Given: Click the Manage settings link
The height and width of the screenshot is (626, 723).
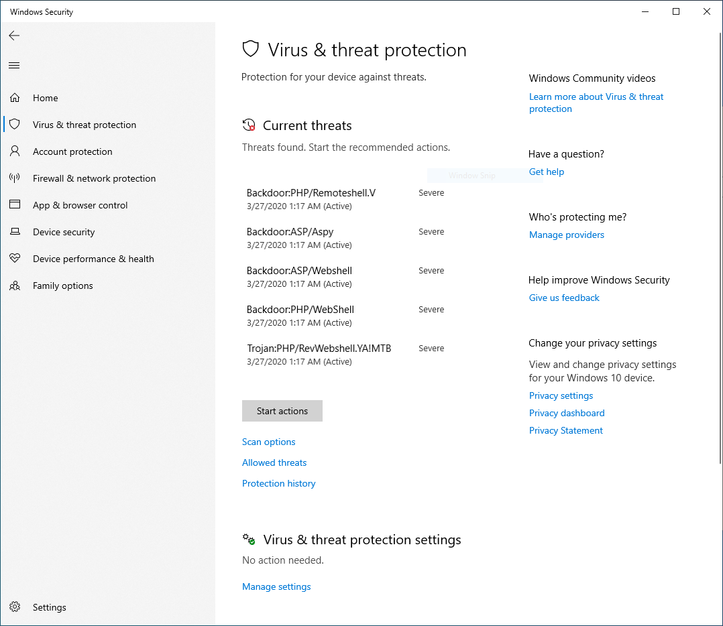Looking at the screenshot, I should tap(276, 586).
